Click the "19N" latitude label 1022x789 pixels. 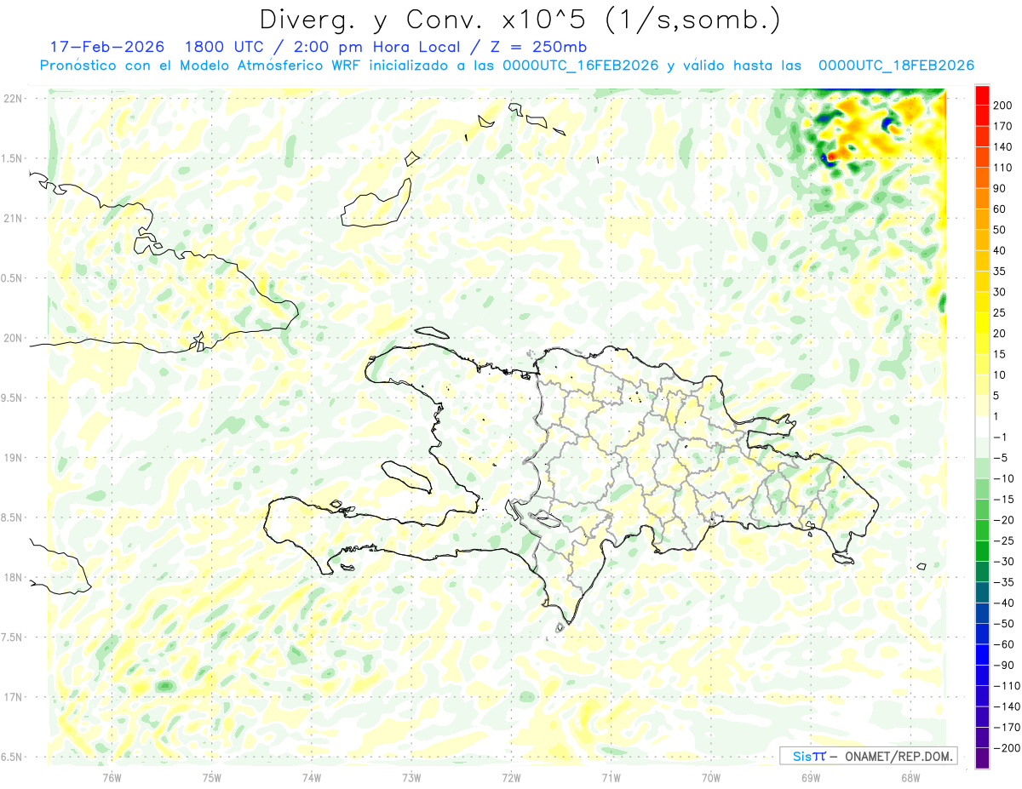pyautogui.click(x=14, y=458)
